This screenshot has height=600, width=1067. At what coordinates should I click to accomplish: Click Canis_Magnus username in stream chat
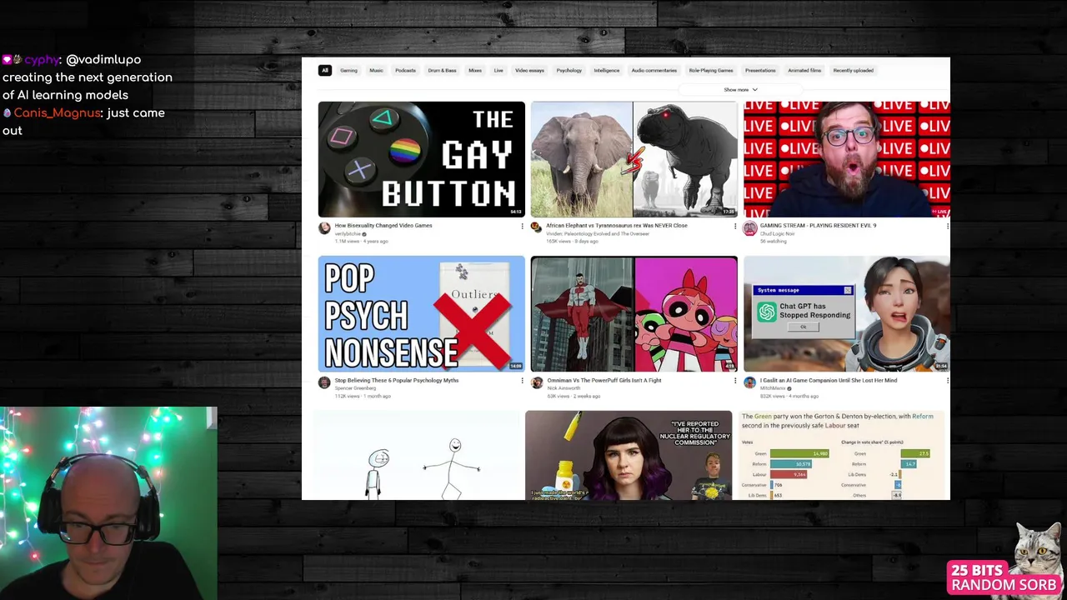58,112
